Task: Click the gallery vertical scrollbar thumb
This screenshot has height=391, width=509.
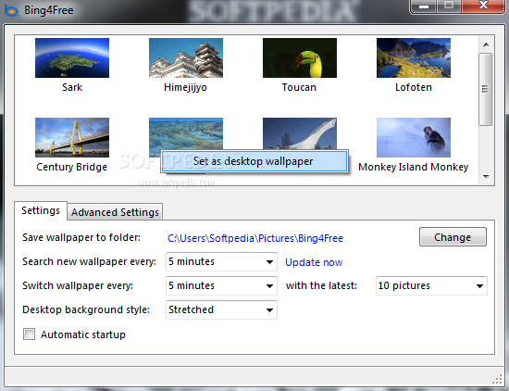Action: (486, 89)
